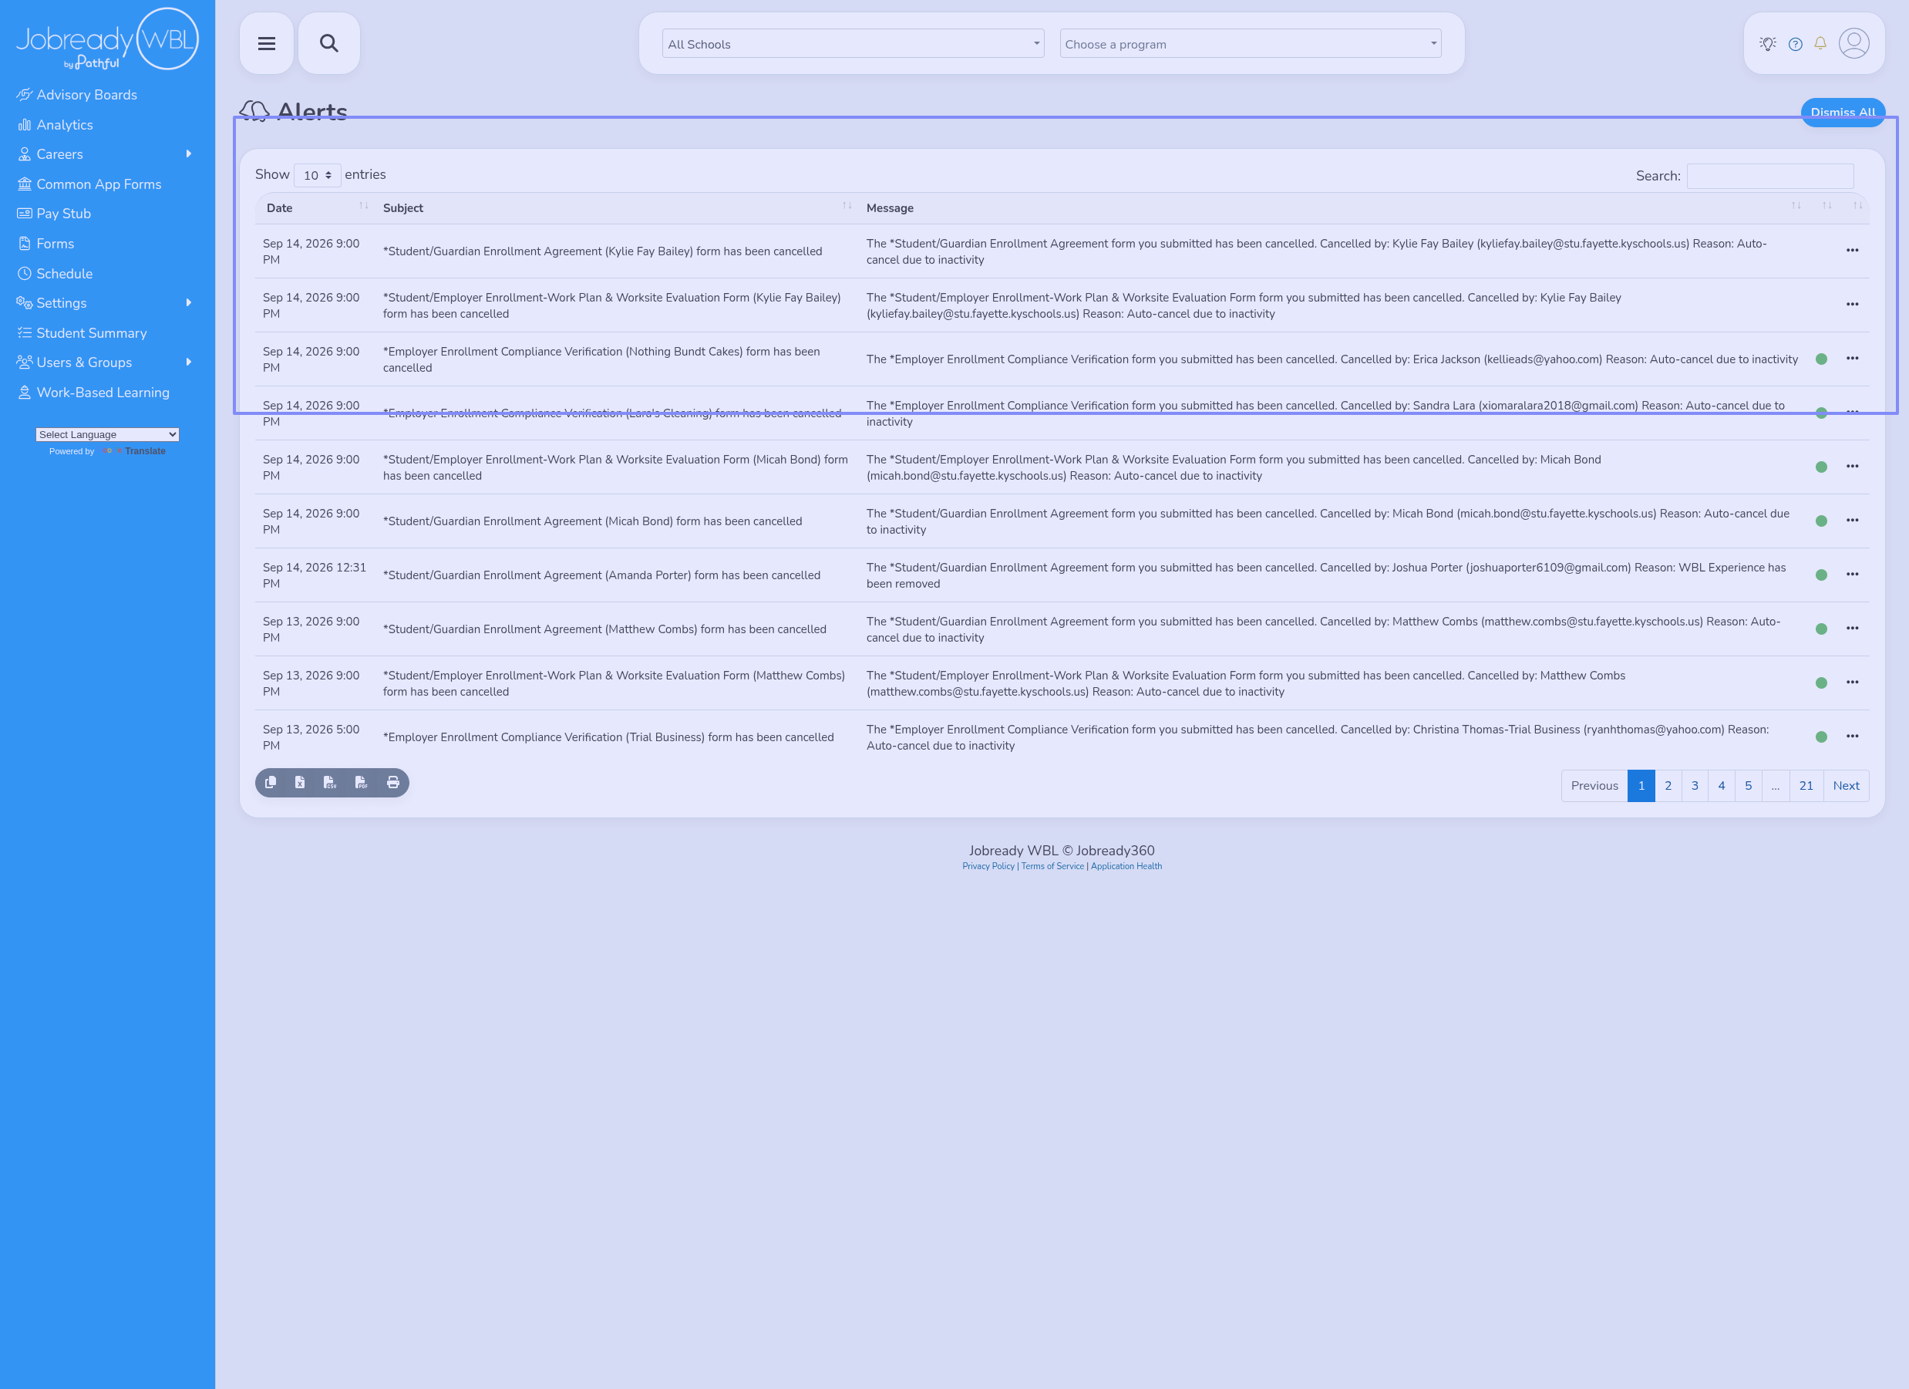Click the help question mark icon

[x=1796, y=44]
